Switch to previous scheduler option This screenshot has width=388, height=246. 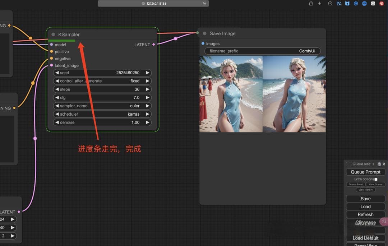(x=57, y=114)
